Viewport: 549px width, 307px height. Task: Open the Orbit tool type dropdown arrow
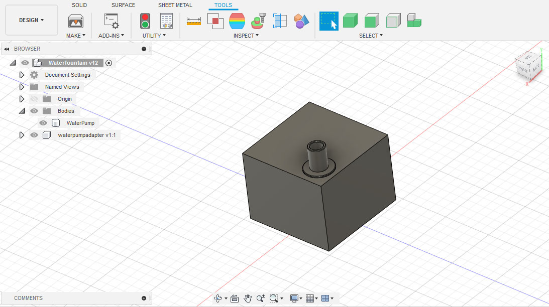[x=226, y=298]
